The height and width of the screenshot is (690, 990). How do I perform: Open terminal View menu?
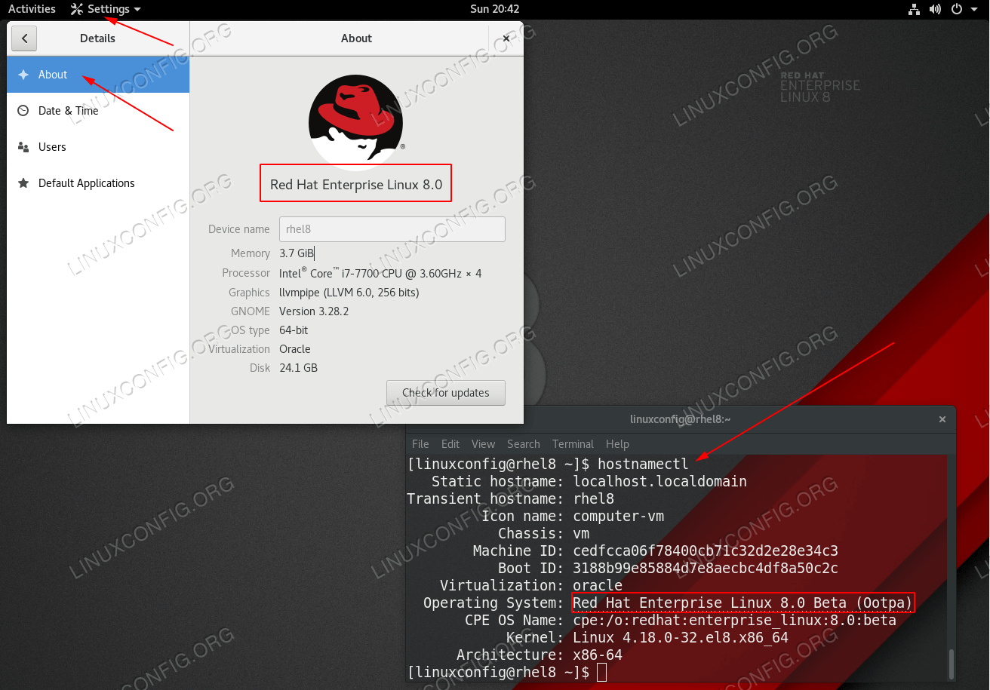483,444
